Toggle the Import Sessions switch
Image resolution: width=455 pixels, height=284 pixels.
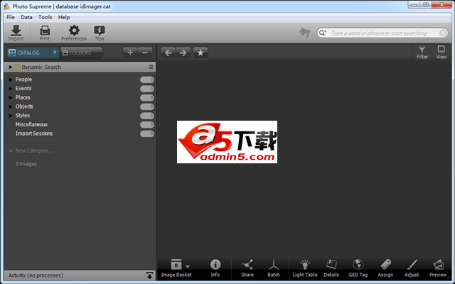tap(147, 133)
